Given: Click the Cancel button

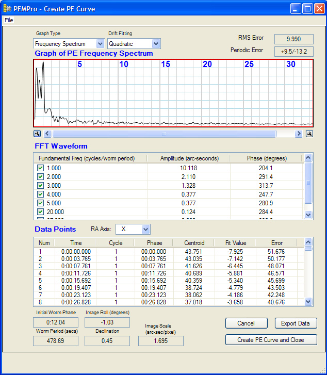Looking at the screenshot, I should [246, 323].
